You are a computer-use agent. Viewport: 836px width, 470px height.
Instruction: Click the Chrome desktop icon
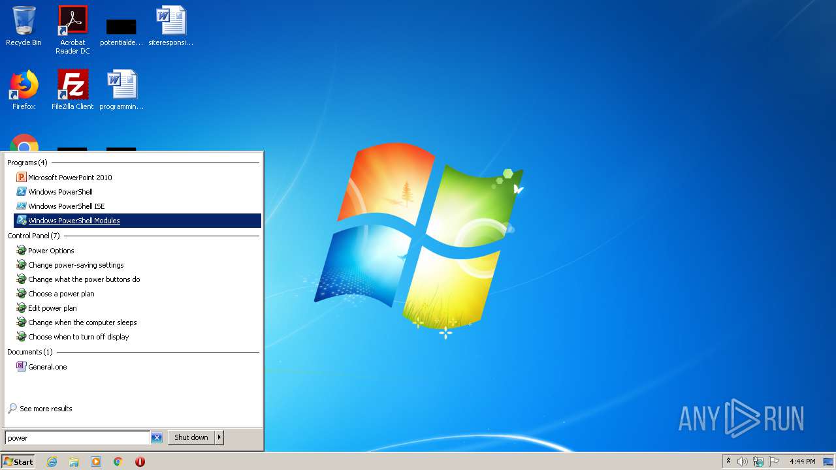[x=24, y=142]
